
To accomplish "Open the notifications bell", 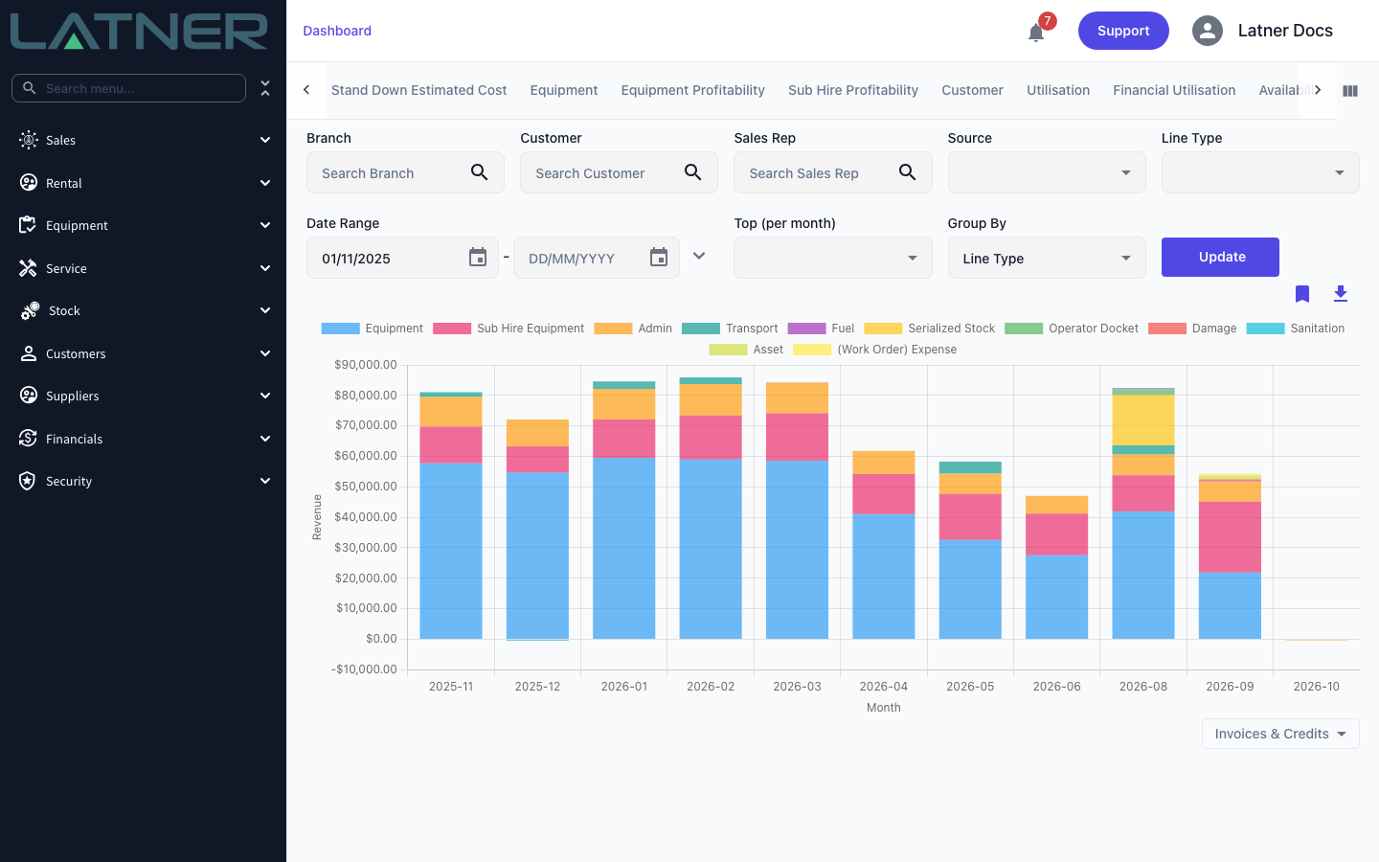I will pos(1036,33).
